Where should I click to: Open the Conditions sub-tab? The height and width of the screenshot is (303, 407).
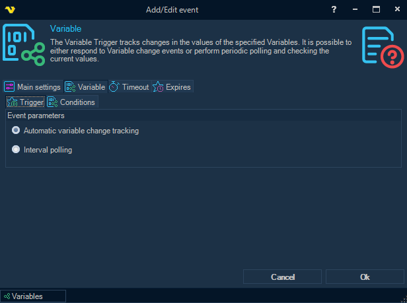pyautogui.click(x=77, y=102)
